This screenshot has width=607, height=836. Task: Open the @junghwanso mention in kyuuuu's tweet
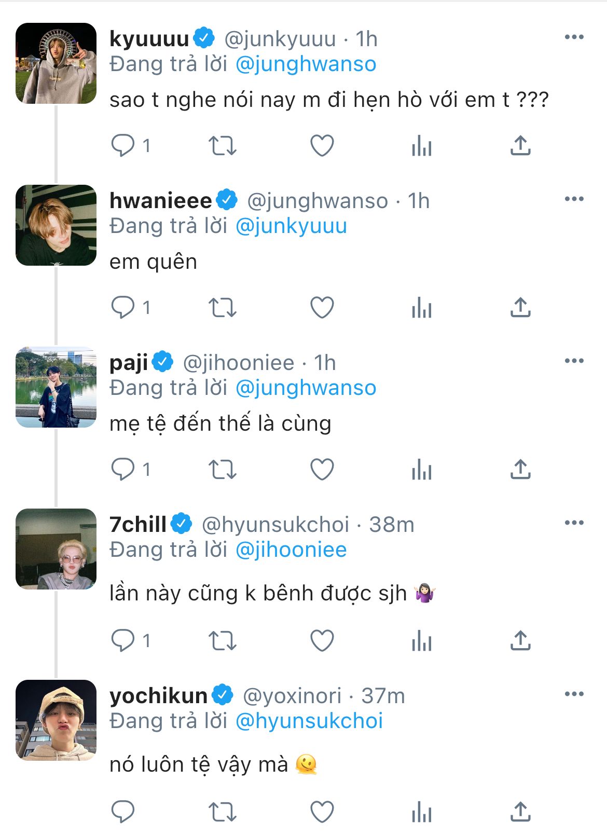pyautogui.click(x=306, y=64)
